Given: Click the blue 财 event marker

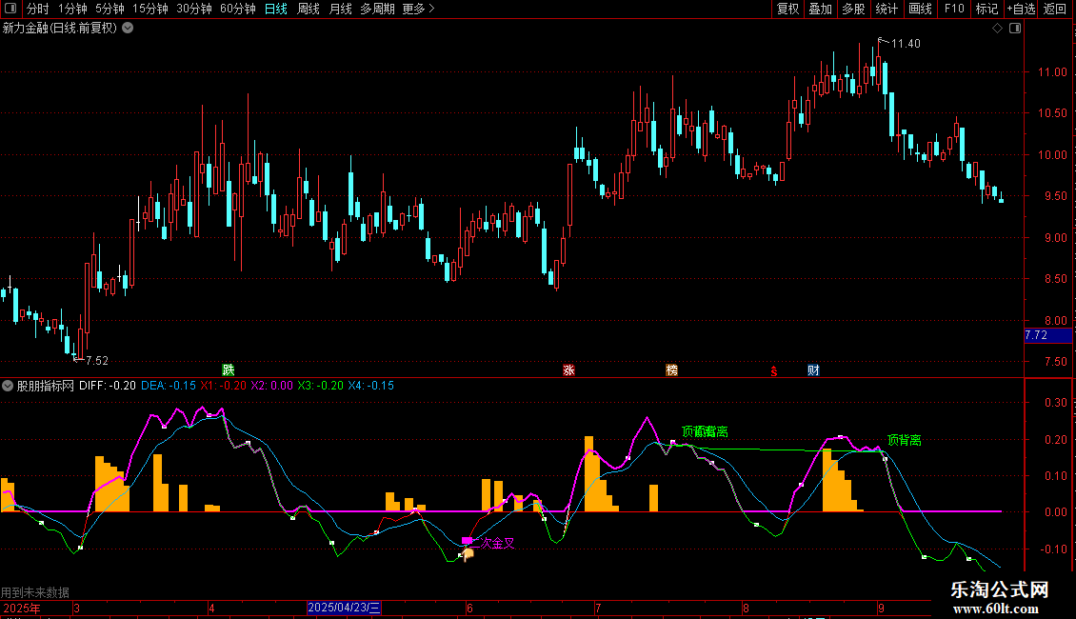Looking at the screenshot, I should click(813, 369).
